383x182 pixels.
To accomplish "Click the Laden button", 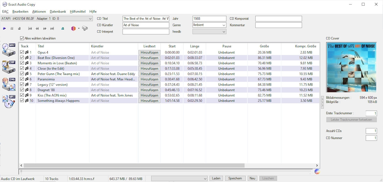I will [216, 179].
